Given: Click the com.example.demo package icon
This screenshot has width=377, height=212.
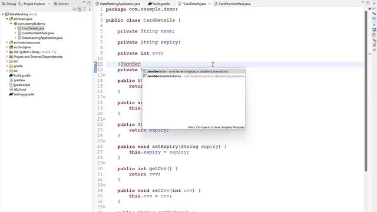Looking at the screenshot, I should click(x=15, y=24).
